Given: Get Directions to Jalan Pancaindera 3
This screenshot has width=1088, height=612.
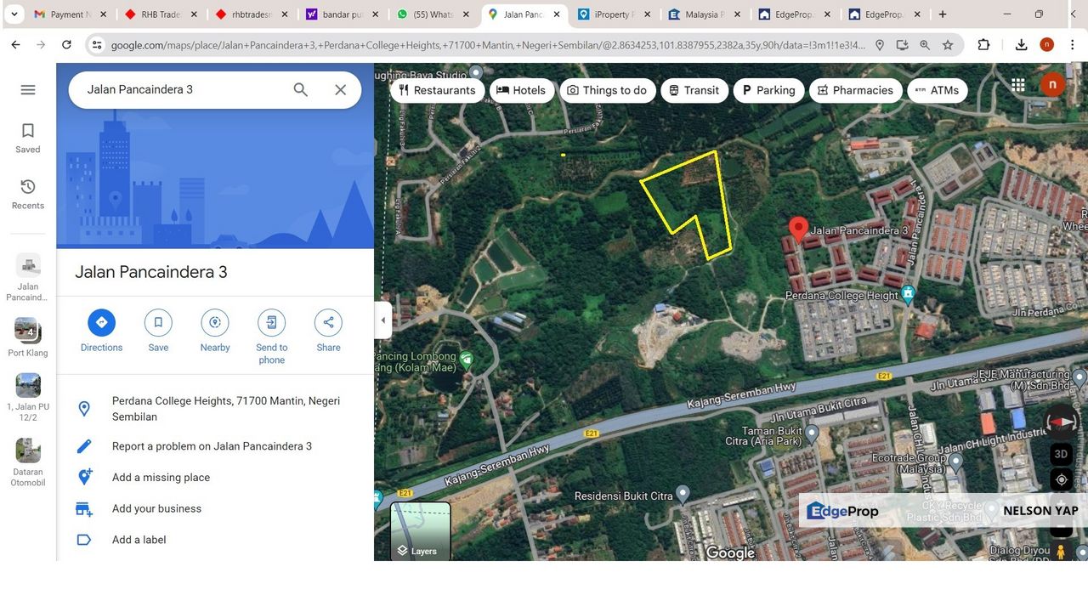Looking at the screenshot, I should (101, 331).
